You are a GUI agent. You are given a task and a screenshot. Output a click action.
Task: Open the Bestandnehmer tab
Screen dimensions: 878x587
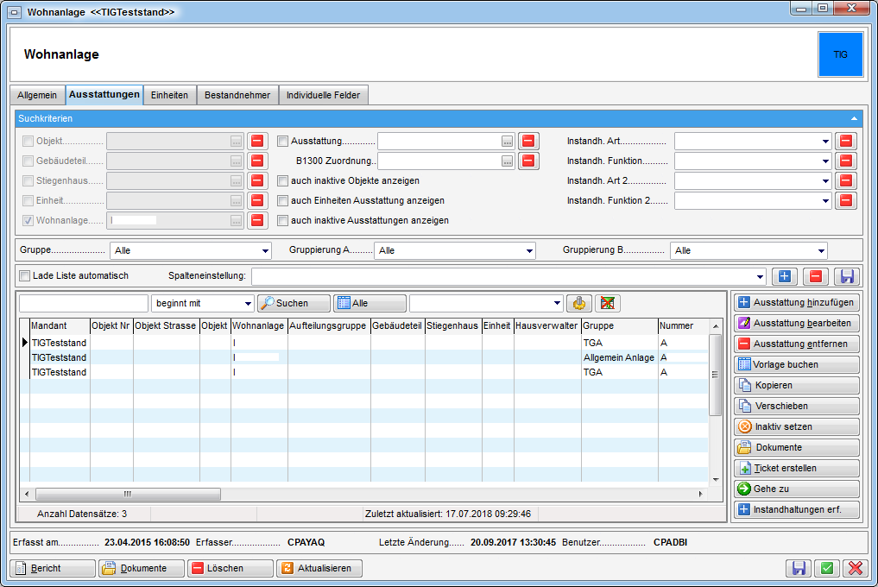[237, 95]
